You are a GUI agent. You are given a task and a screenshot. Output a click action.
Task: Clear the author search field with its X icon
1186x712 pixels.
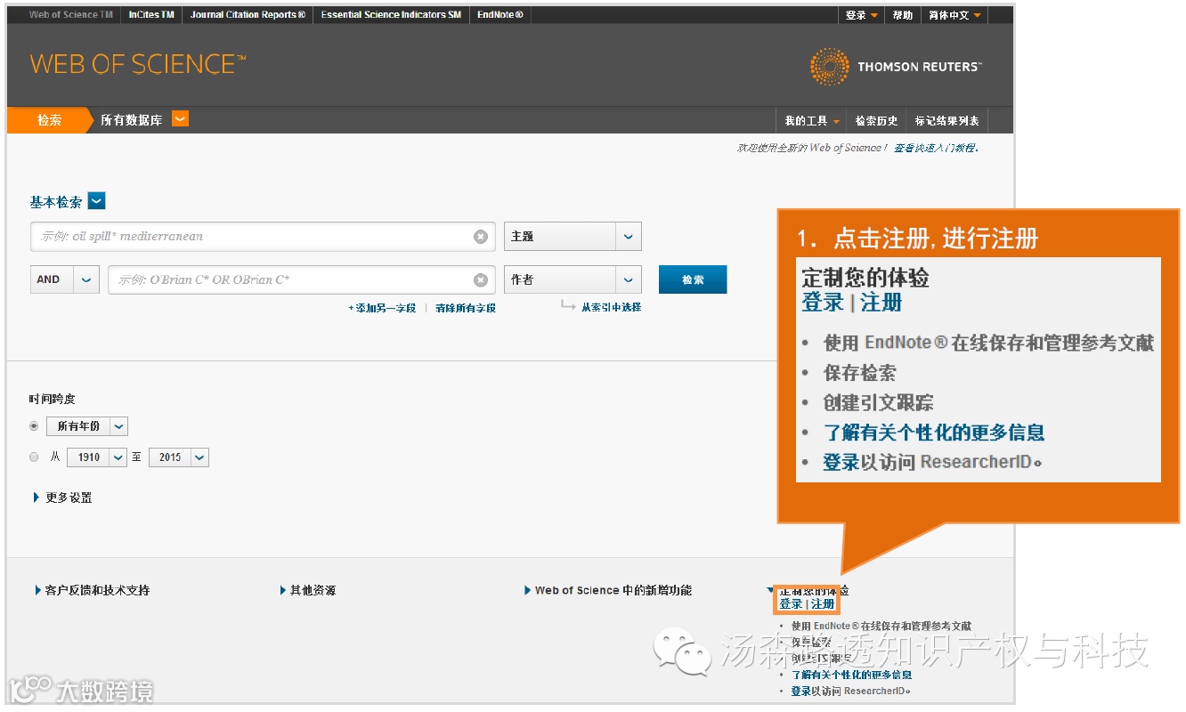pyautogui.click(x=481, y=280)
